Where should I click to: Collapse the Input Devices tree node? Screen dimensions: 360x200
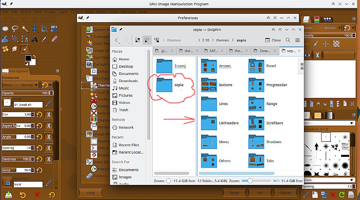pyautogui.click(x=83, y=162)
